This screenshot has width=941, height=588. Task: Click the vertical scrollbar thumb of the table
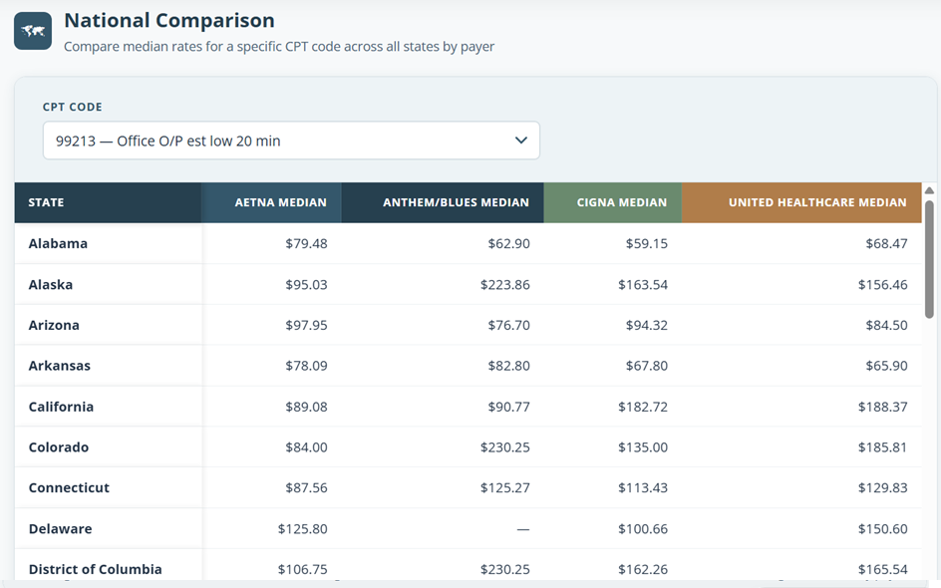[929, 258]
